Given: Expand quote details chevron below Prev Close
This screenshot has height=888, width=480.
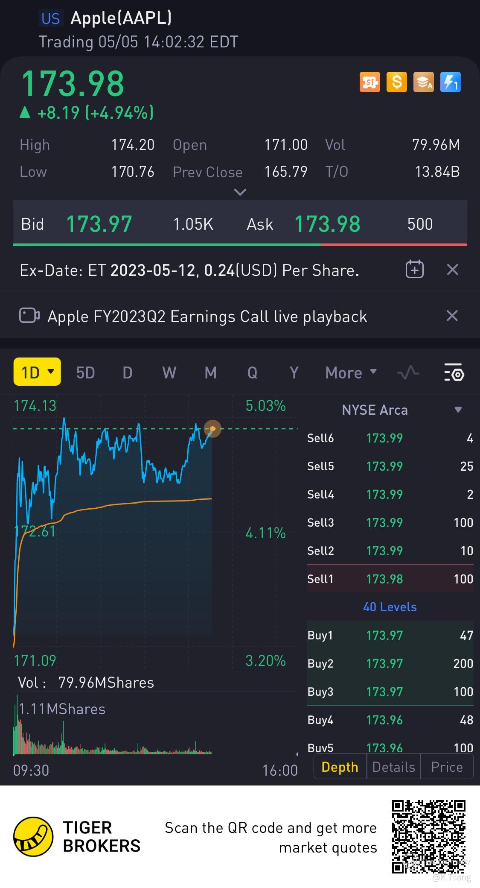Looking at the screenshot, I should 240,192.
